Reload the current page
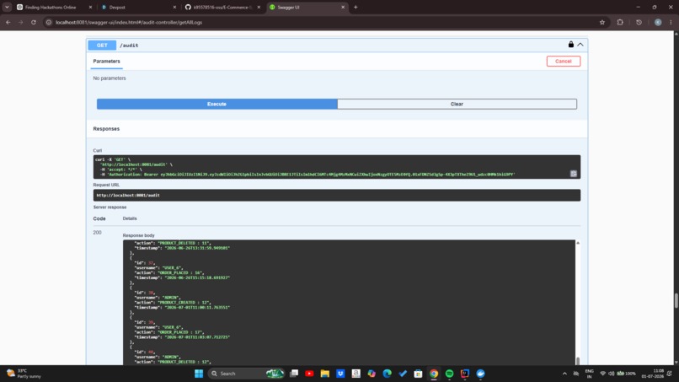This screenshot has height=382, width=679. pos(34,22)
